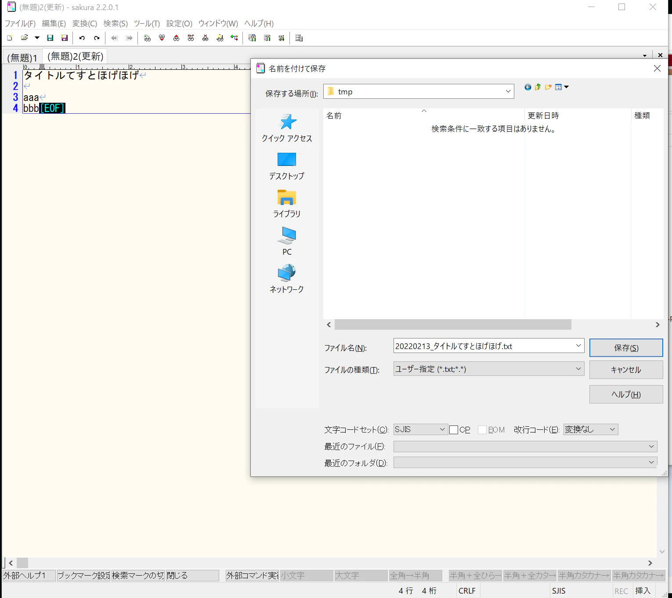
Task: Select PC in places bar
Action: [287, 241]
